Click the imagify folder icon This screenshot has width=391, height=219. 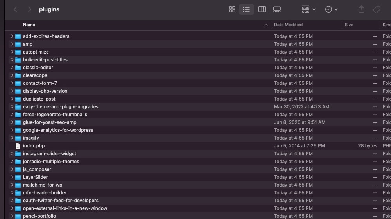pyautogui.click(x=18, y=138)
